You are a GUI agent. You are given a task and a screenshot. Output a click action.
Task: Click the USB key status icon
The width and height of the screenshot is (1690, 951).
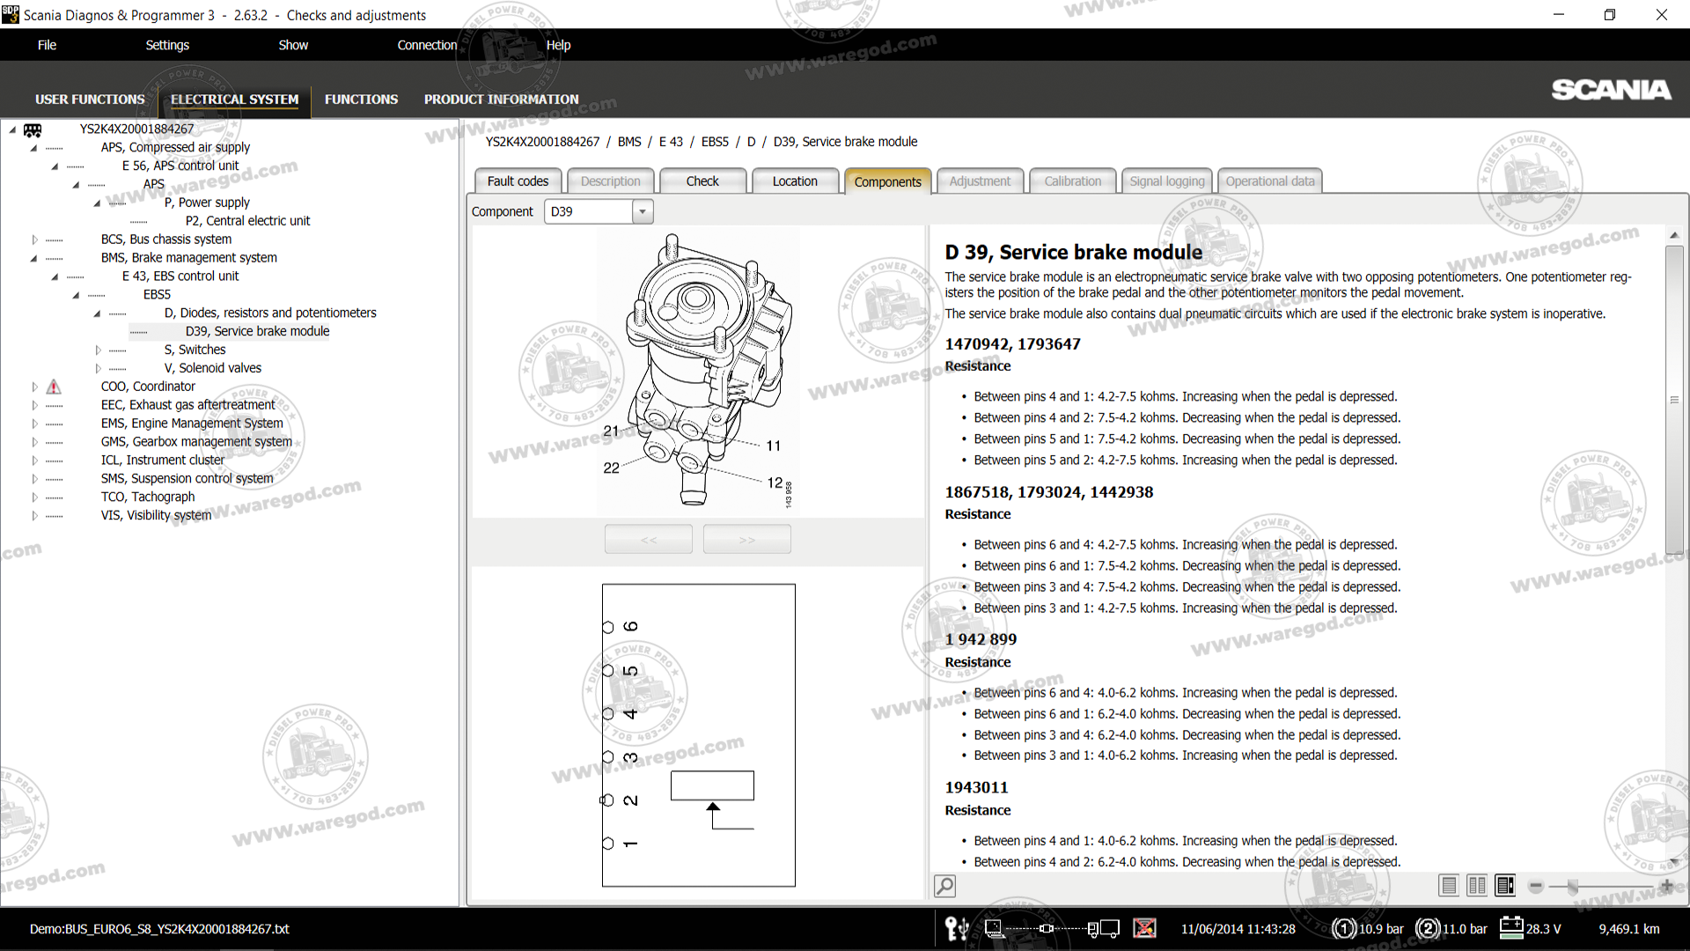[957, 928]
